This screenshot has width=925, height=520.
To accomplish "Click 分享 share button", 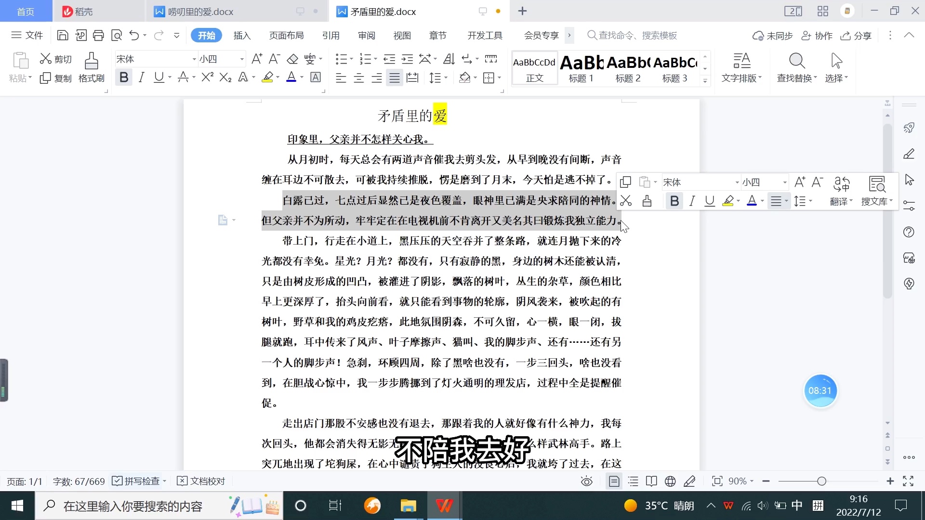I will (856, 36).
